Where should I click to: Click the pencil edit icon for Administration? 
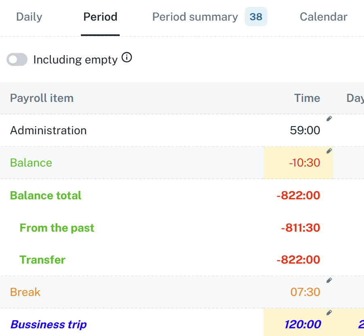pyautogui.click(x=329, y=118)
